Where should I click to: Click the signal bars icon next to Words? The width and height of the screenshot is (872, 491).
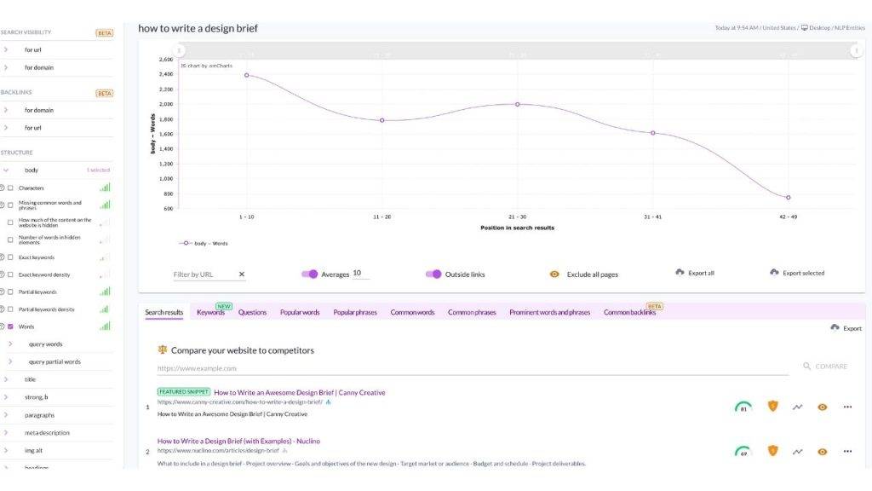point(105,326)
